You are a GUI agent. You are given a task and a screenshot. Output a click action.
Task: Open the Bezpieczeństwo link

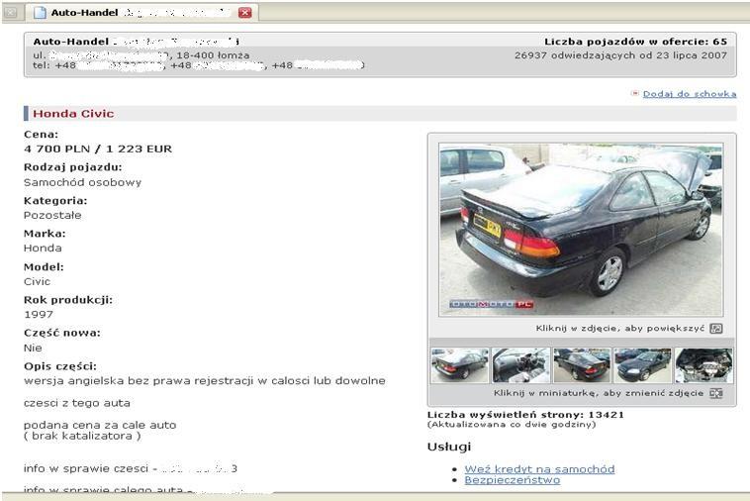513,480
